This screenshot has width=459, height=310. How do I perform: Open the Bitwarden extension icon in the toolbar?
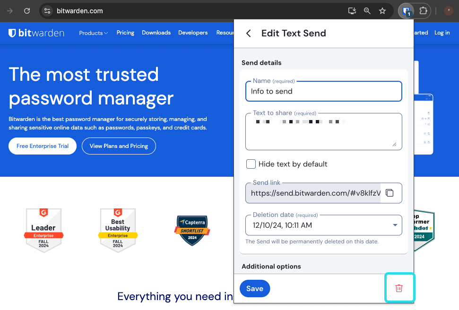[x=407, y=11]
